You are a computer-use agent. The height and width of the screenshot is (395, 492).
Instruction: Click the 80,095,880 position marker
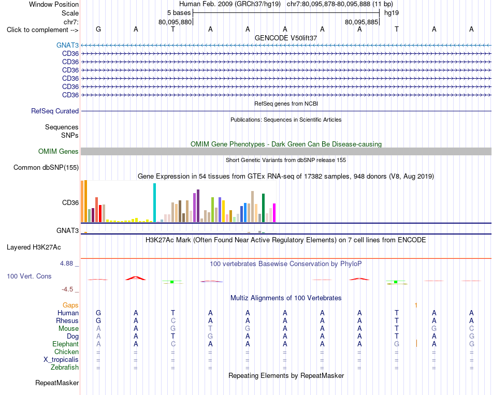pyautogui.click(x=175, y=22)
